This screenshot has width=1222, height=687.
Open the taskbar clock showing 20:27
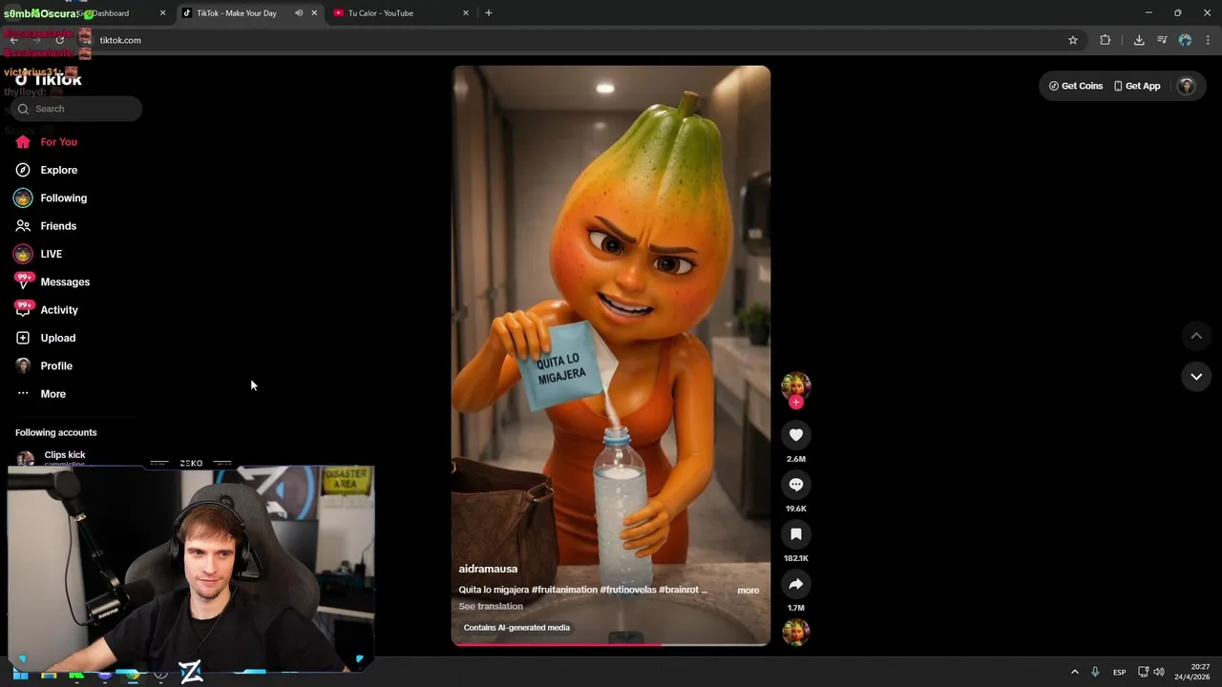1191,672
